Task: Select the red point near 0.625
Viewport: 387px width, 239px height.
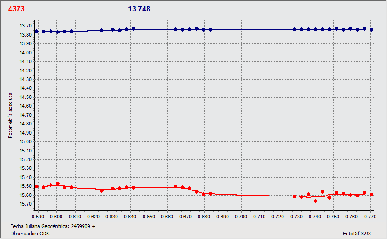Action: [102, 191]
